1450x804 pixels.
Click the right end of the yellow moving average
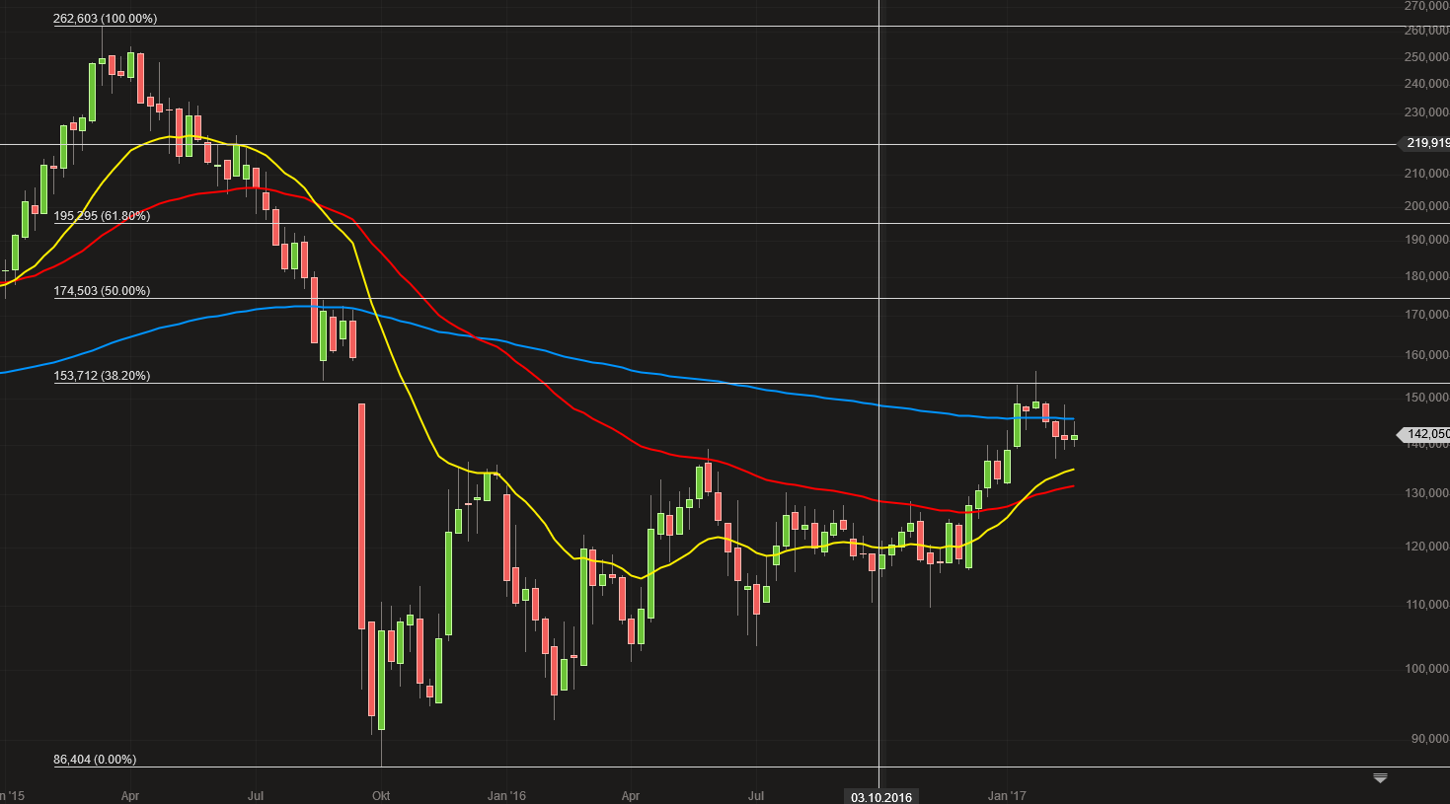tap(1072, 470)
